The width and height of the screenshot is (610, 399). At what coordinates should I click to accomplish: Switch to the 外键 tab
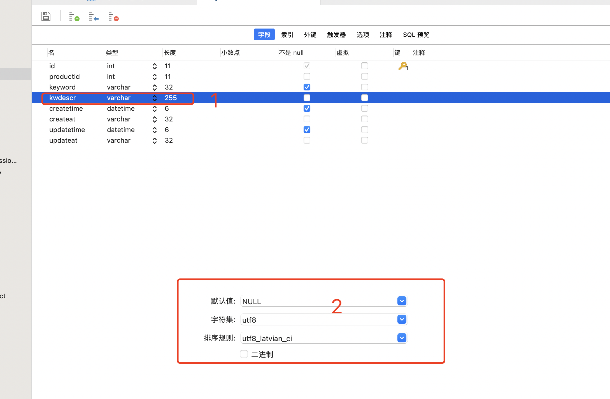click(x=310, y=35)
